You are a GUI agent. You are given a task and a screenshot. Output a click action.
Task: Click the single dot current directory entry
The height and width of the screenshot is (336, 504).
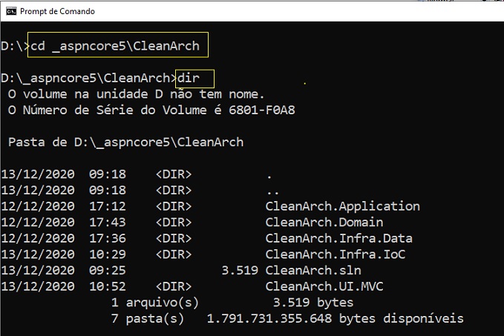[269, 177]
